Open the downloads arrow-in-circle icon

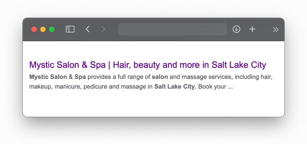236,29
